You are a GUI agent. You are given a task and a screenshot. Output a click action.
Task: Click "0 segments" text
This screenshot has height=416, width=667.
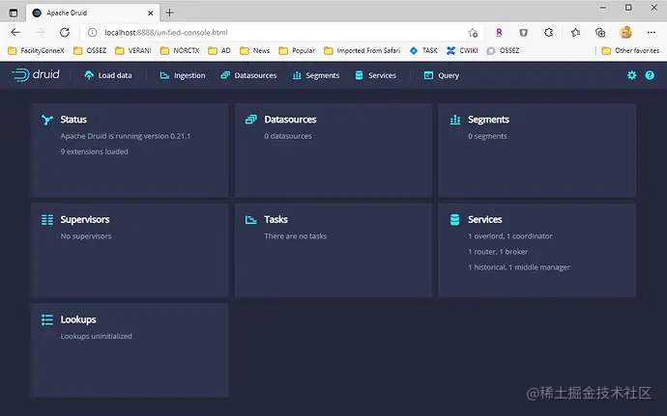(487, 136)
